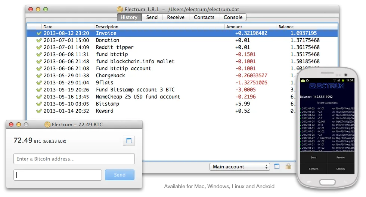This screenshot has height=197, width=366.
Task: Tap Receive on the phone app
Action: [341, 158]
